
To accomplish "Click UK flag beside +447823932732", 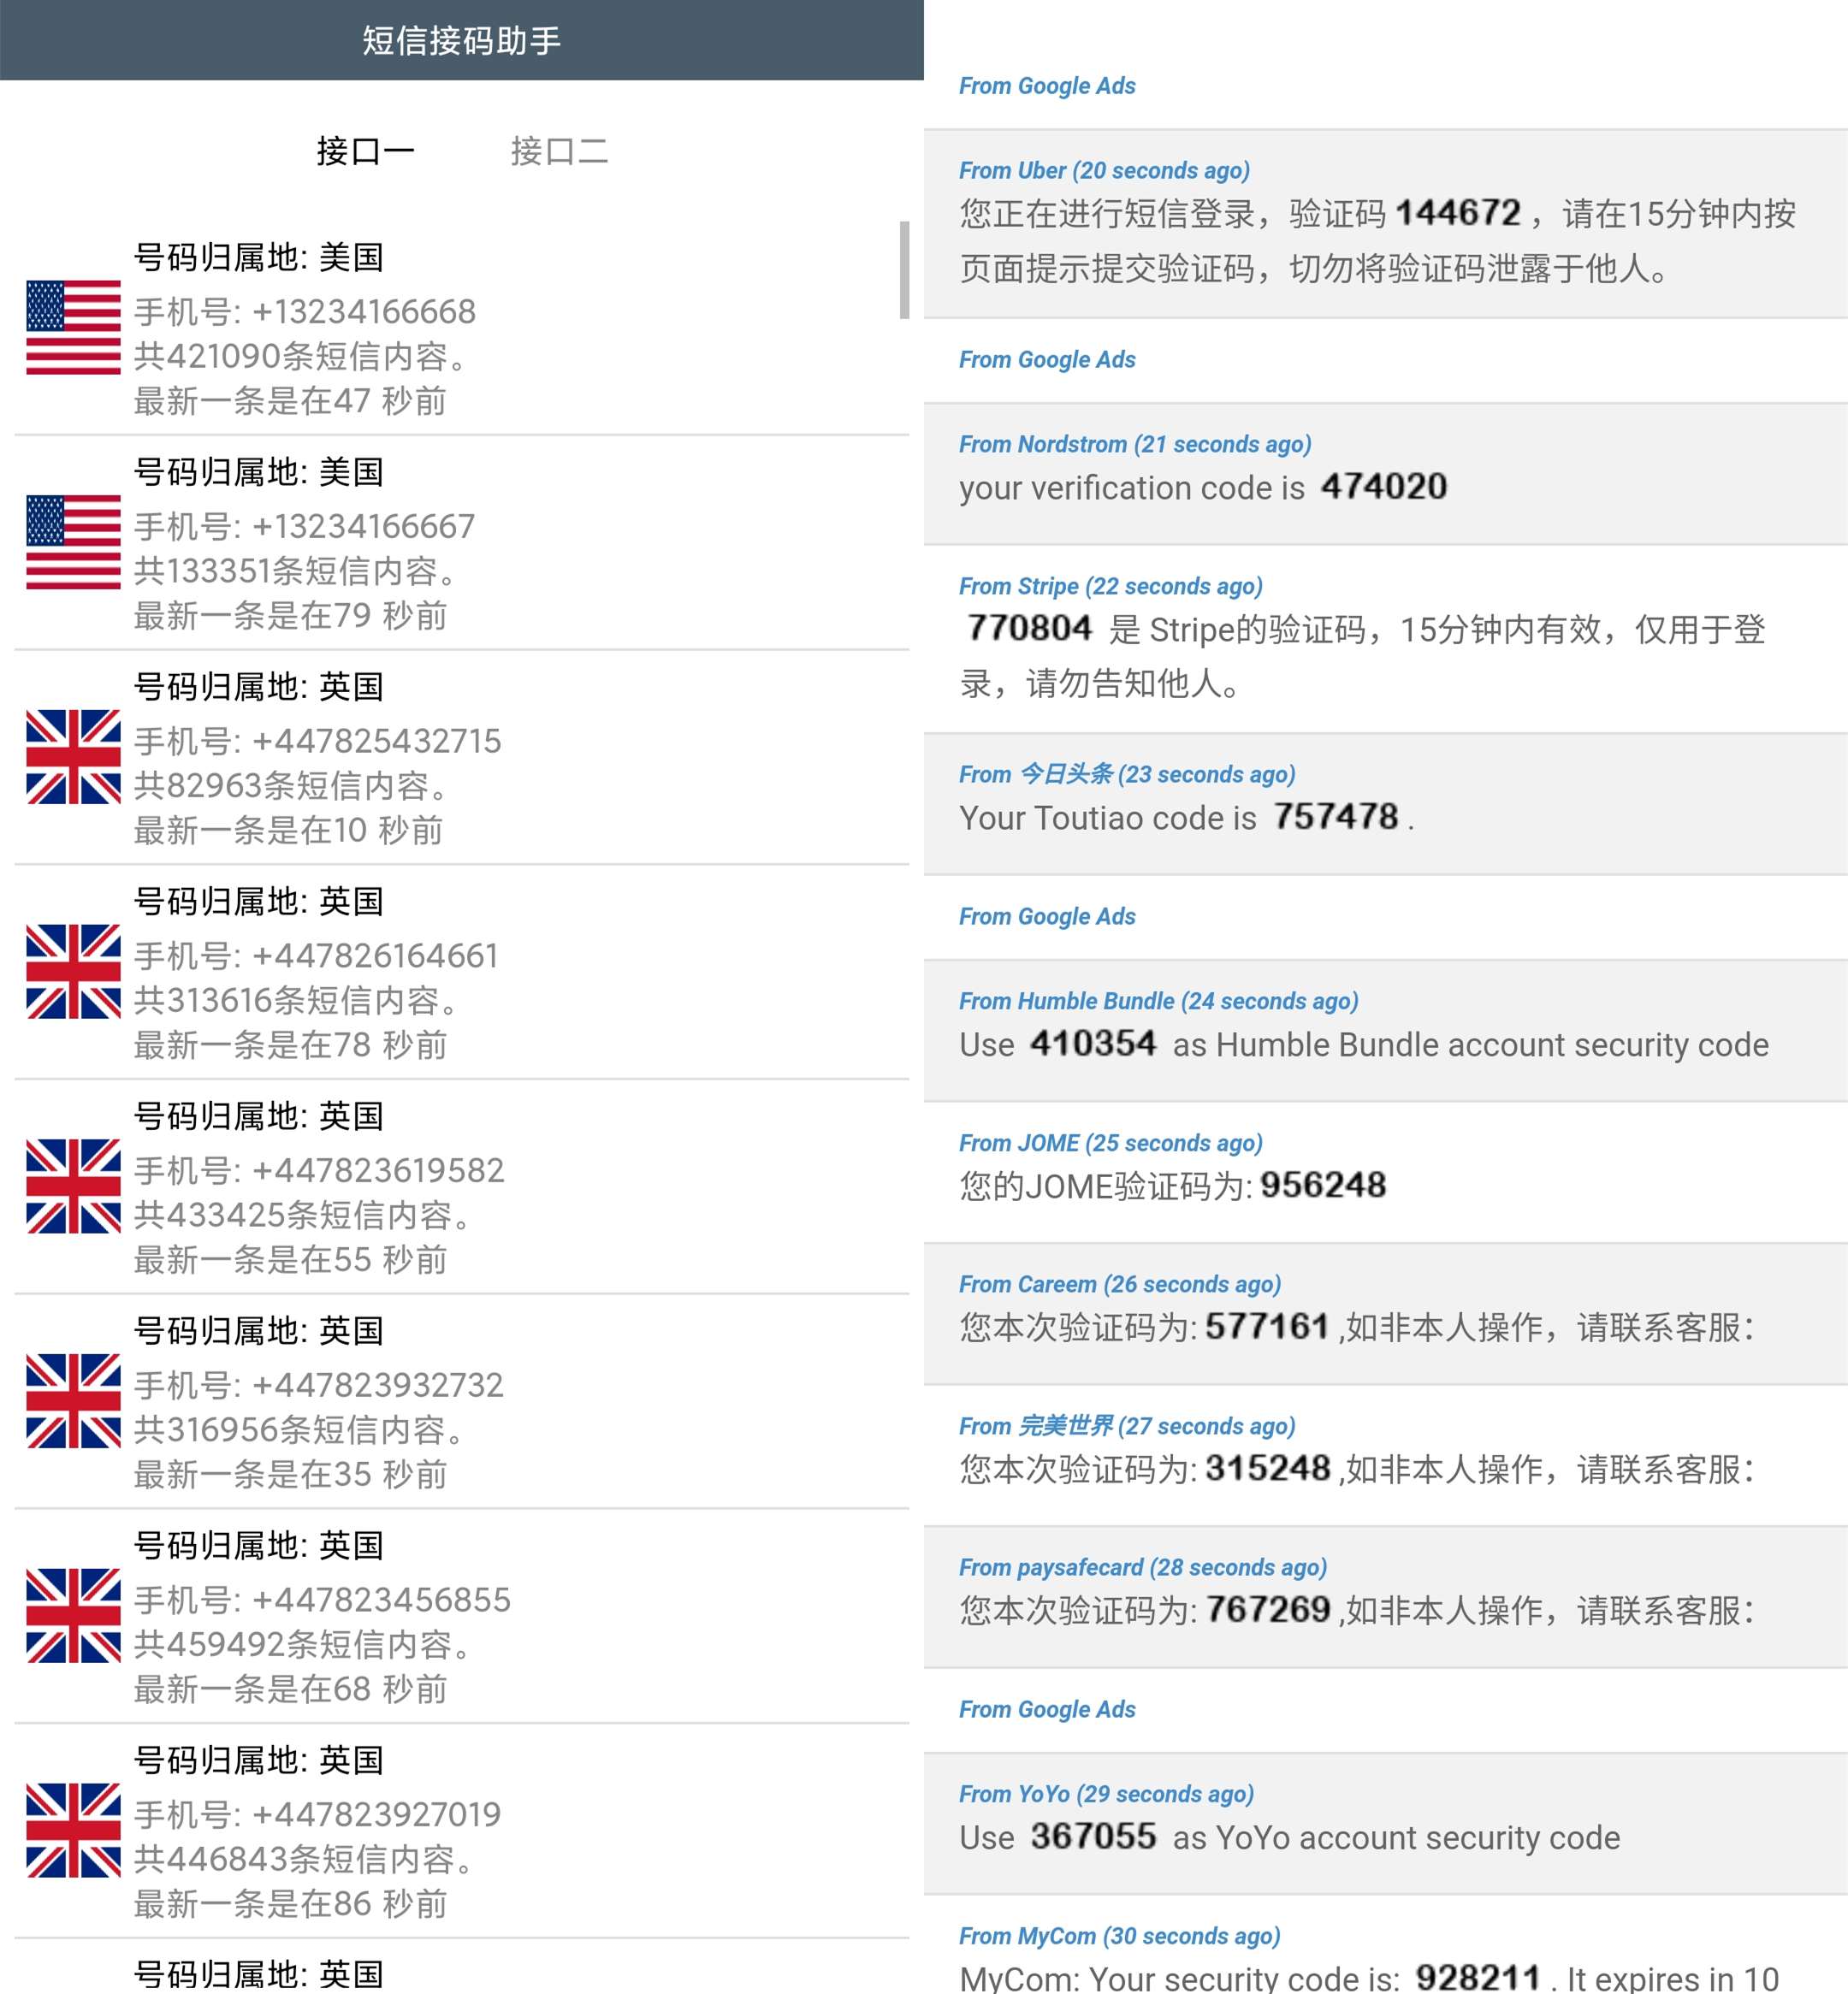I will (x=73, y=1401).
